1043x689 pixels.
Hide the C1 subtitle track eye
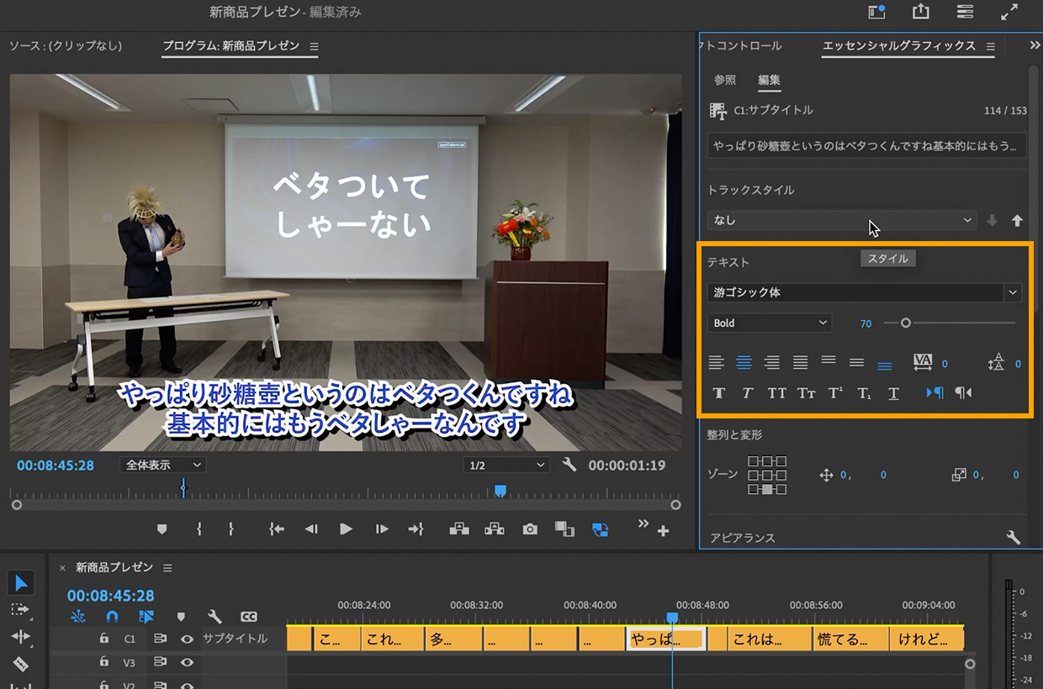coord(187,639)
